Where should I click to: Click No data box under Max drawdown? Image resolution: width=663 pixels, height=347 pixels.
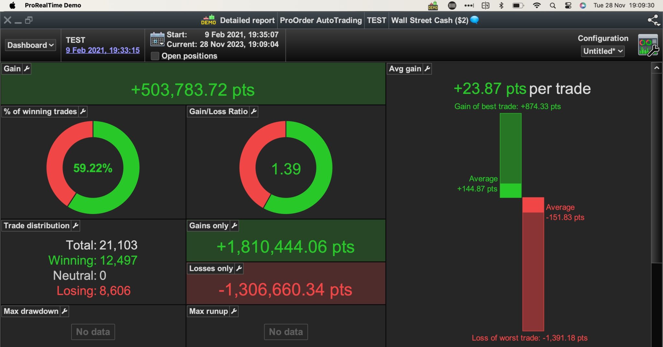click(x=93, y=332)
